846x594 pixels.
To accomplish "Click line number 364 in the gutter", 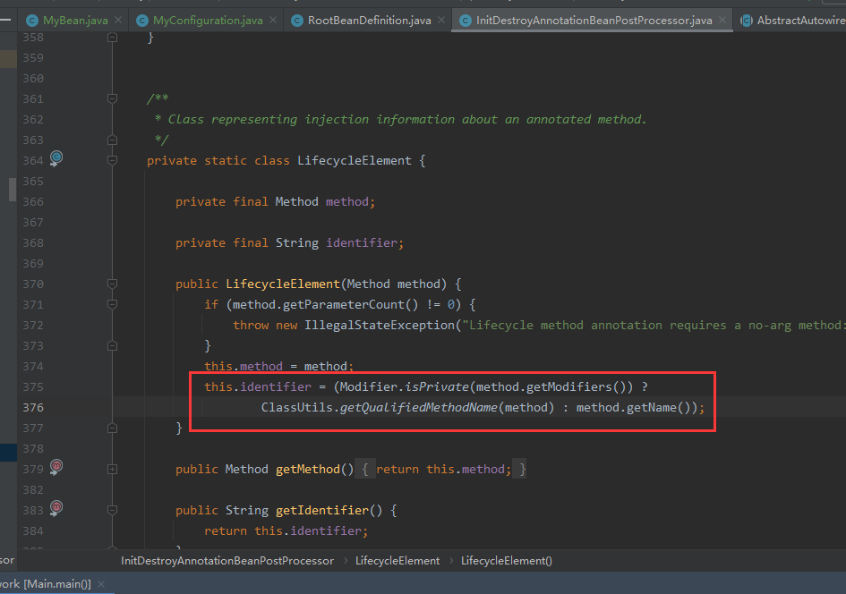I will (x=33, y=161).
